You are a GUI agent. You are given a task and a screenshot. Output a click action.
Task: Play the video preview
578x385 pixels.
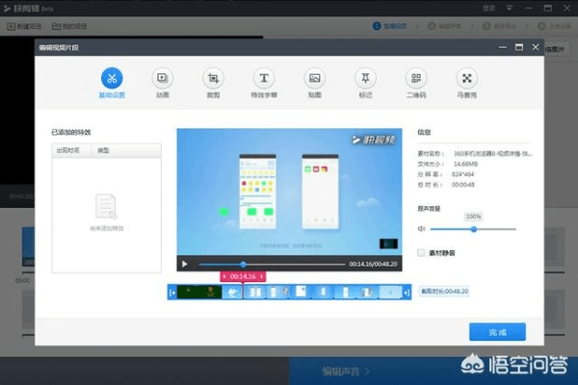[184, 264]
